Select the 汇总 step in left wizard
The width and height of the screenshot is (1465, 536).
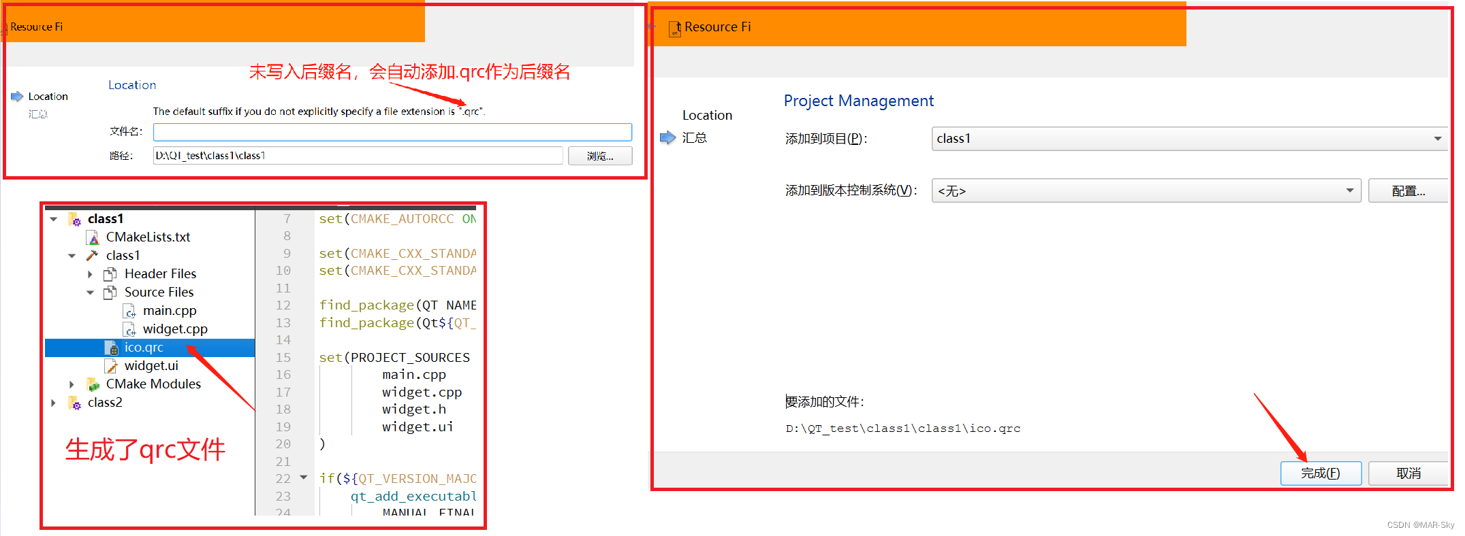38,114
